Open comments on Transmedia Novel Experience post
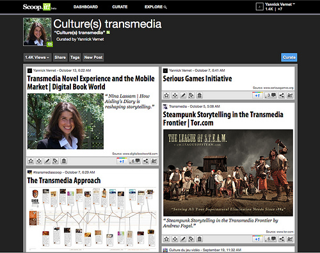Screen dimensions: 320x253 pos(135,161)
